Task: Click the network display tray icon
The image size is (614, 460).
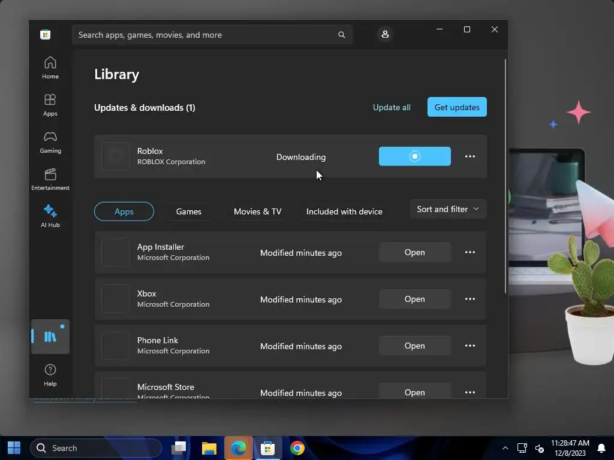Action: coord(522,448)
